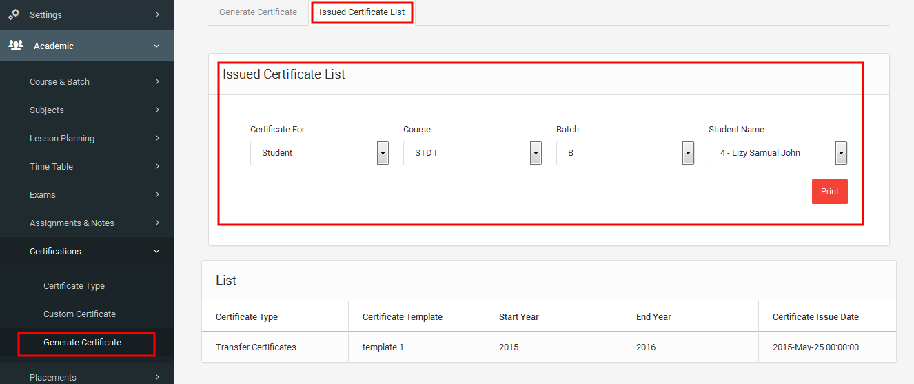
Task: Open the Certificate For dropdown
Action: 320,153
